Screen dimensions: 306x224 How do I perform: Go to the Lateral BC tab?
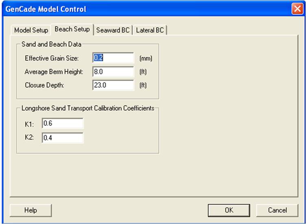point(150,30)
